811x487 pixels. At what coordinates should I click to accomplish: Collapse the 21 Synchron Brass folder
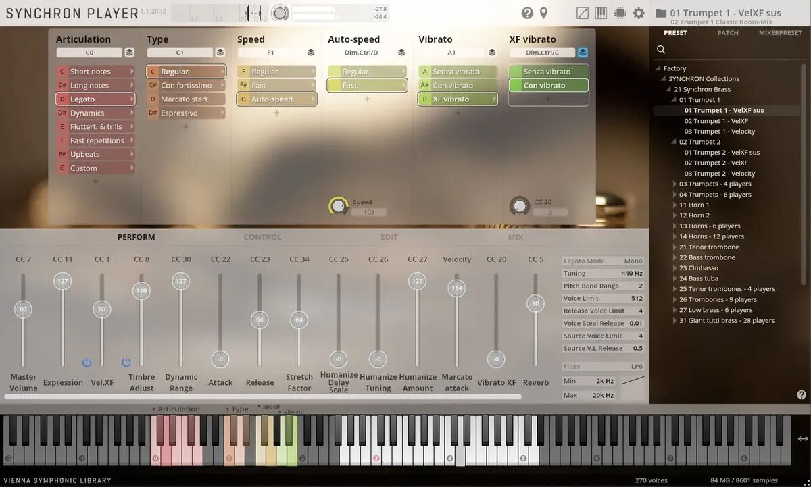pyautogui.click(x=669, y=89)
